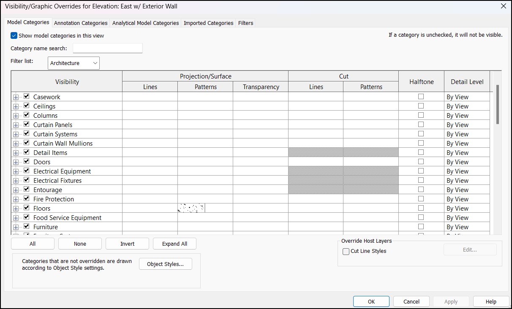Switch to the Annotation Categories tab
512x309 pixels.
(x=81, y=23)
